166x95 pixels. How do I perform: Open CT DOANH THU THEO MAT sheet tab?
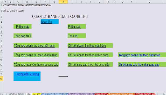point(145,94)
